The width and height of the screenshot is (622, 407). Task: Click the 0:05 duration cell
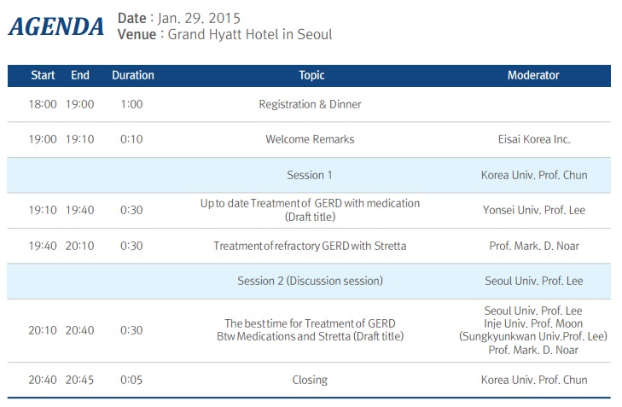pos(131,380)
